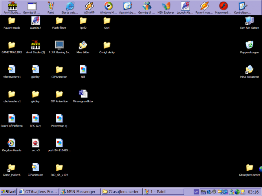Select Papperskorgen recycle bin icon

pos(249,46)
